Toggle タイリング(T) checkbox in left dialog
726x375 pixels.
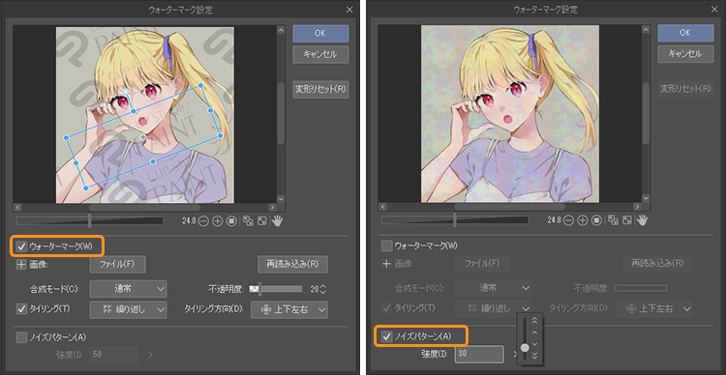pos(21,309)
